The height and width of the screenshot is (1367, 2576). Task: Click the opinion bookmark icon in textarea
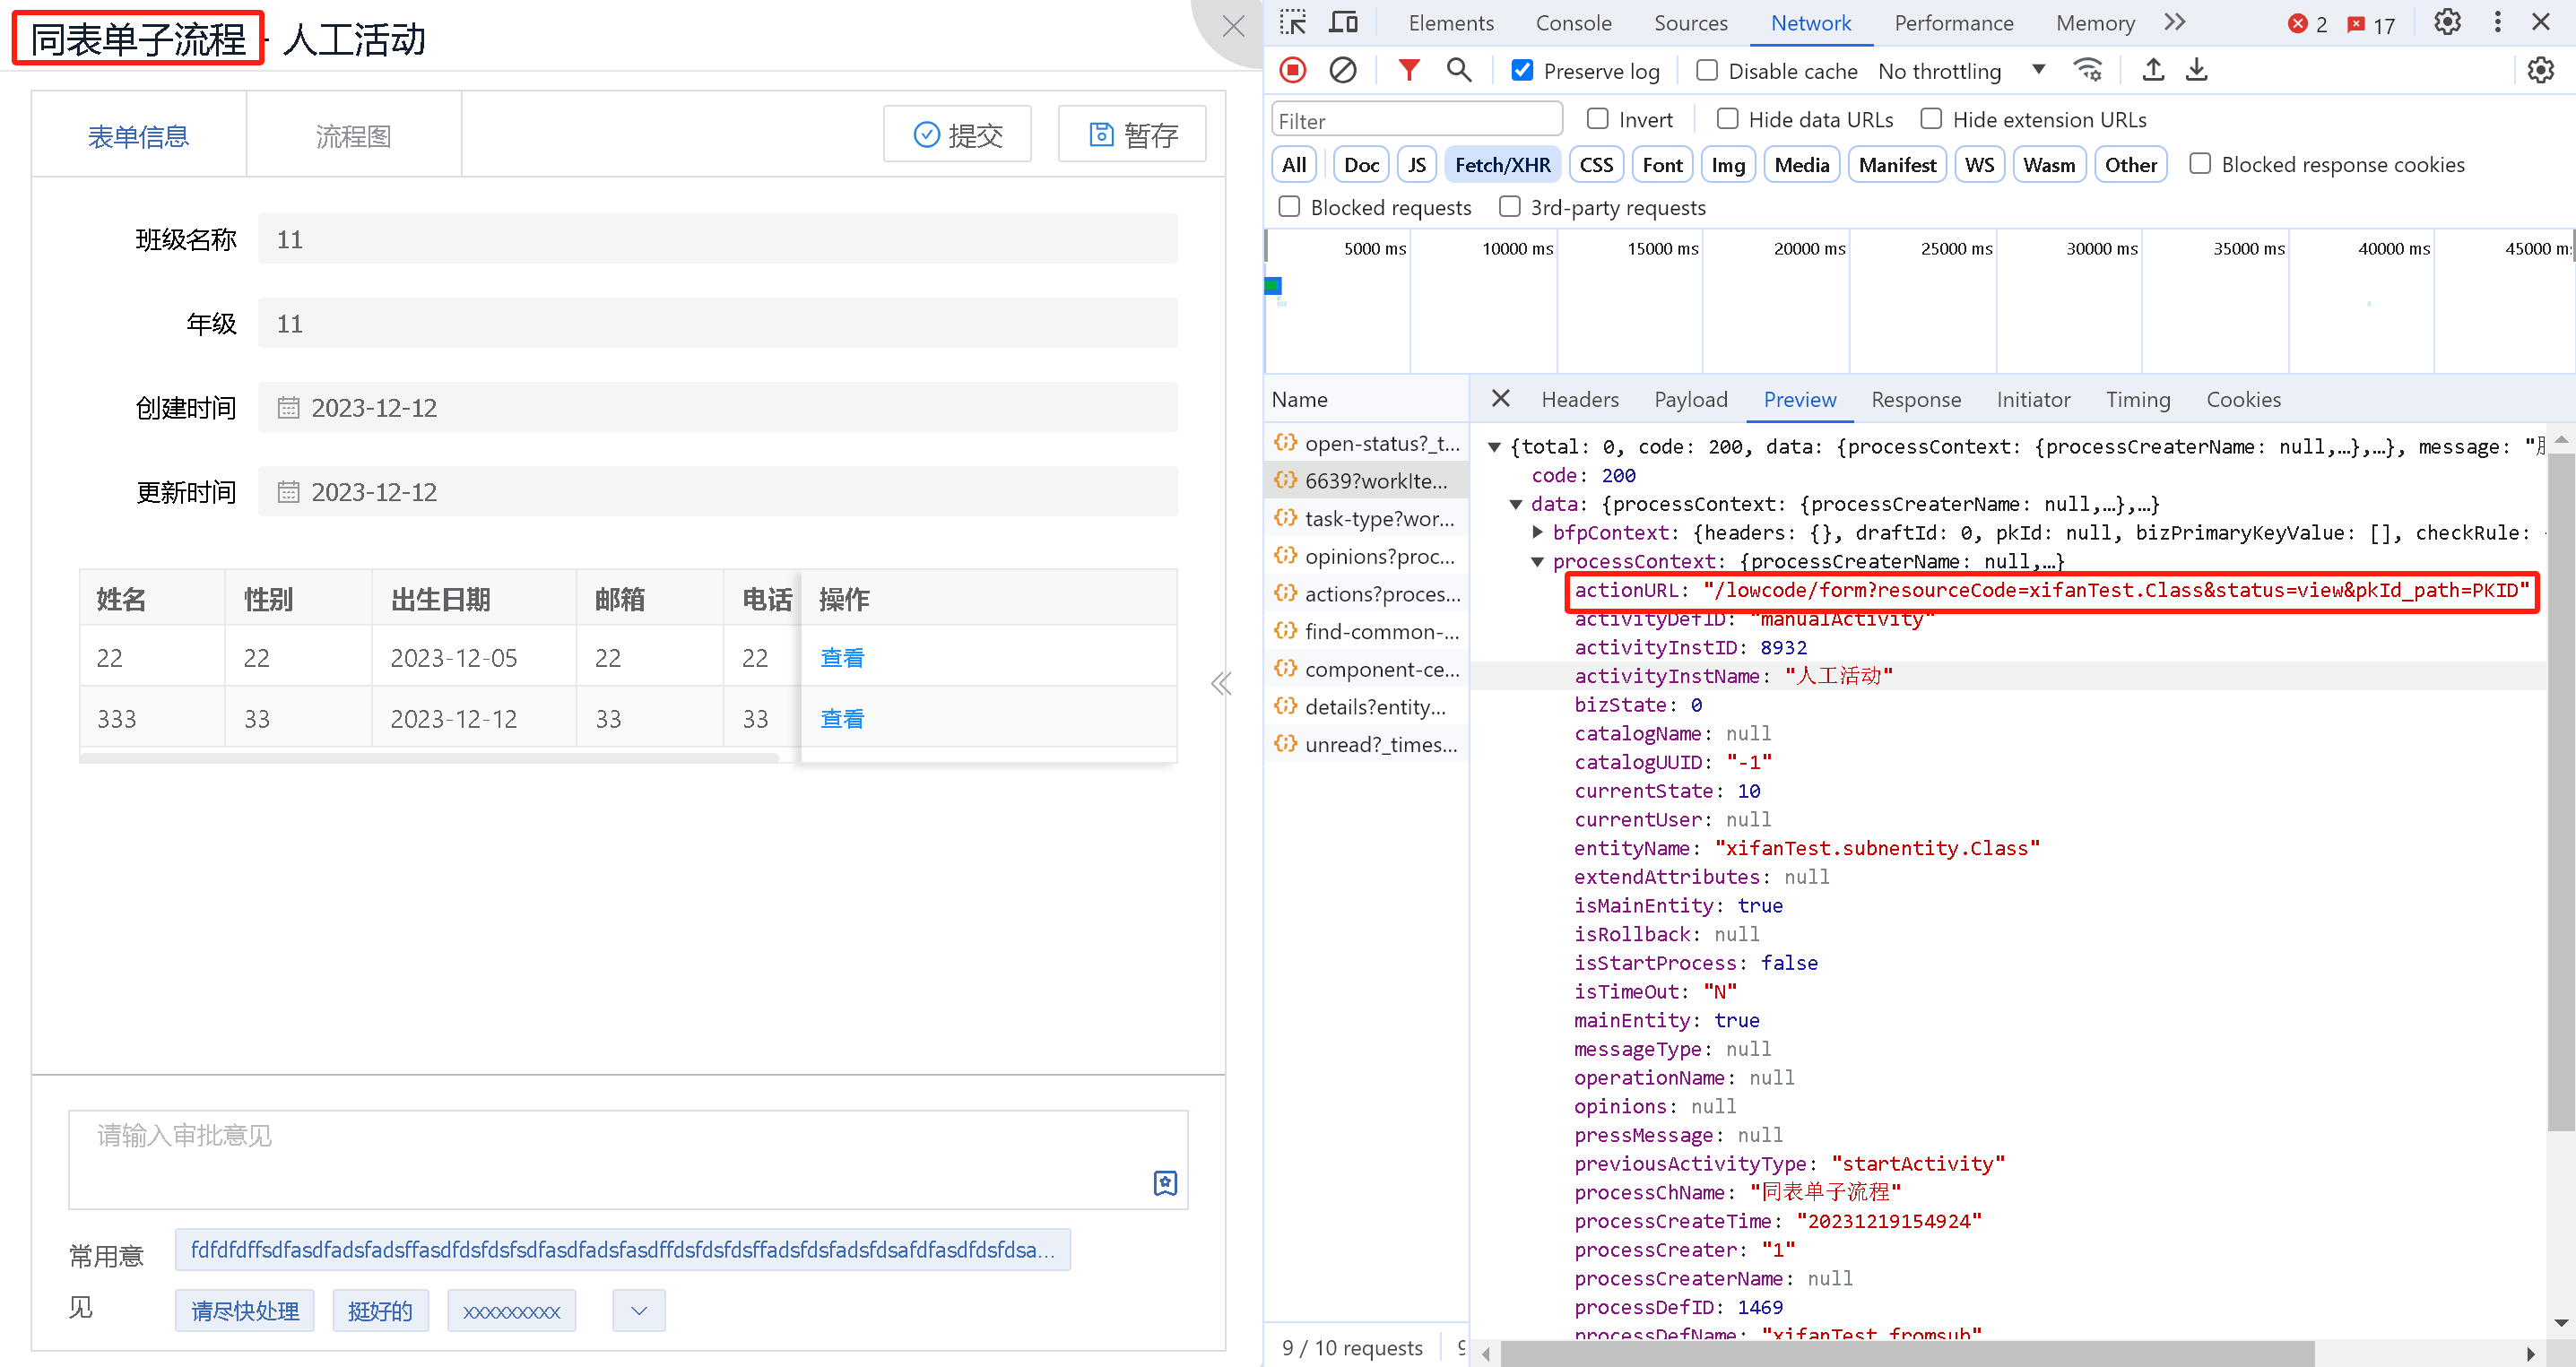[x=1165, y=1183]
